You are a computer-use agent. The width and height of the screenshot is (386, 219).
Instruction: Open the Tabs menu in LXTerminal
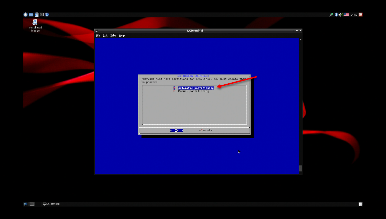pyautogui.click(x=113, y=35)
